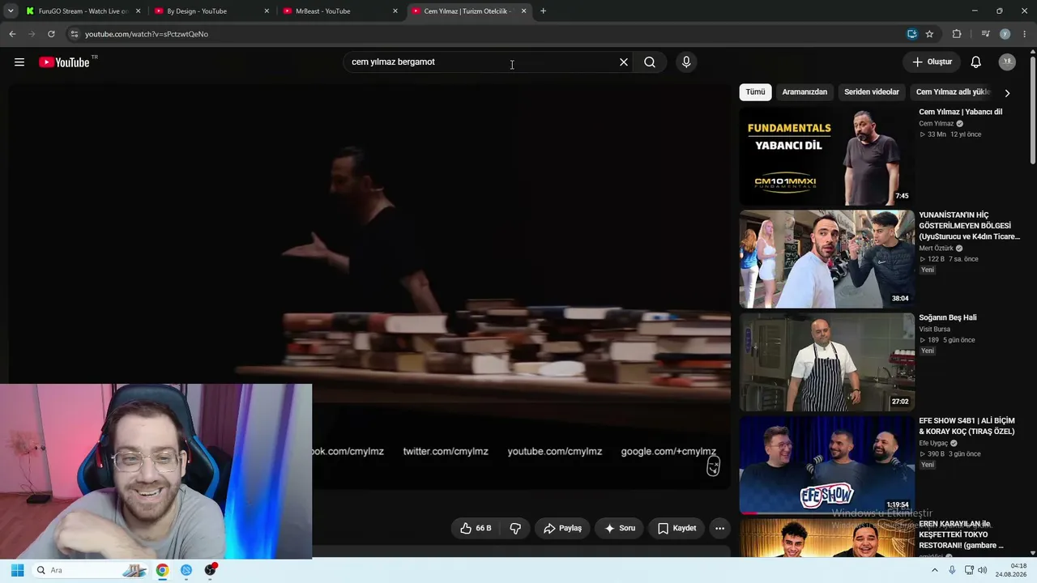Viewport: 1037px width, 583px height.
Task: Click the video player area
Action: coord(369,287)
